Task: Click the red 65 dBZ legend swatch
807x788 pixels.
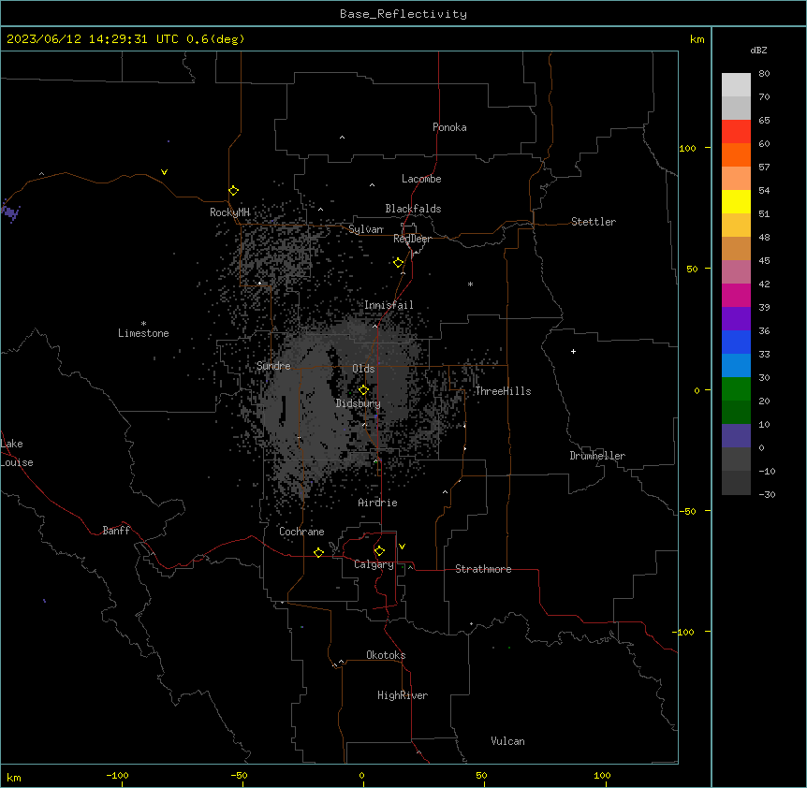Action: 736,132
